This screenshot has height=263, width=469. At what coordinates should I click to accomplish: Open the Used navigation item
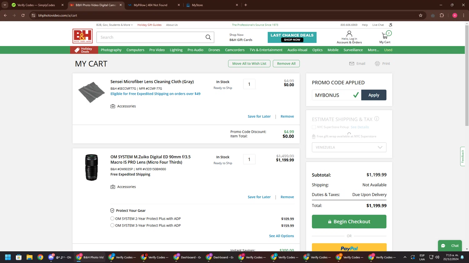[388, 50]
